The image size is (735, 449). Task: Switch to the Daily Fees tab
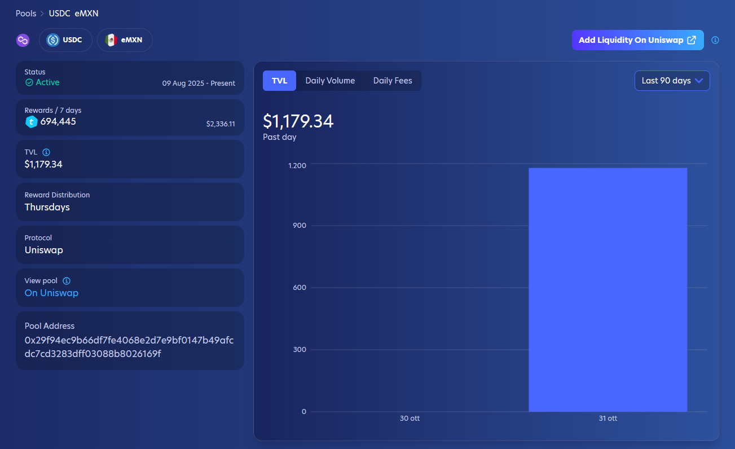pyautogui.click(x=393, y=81)
